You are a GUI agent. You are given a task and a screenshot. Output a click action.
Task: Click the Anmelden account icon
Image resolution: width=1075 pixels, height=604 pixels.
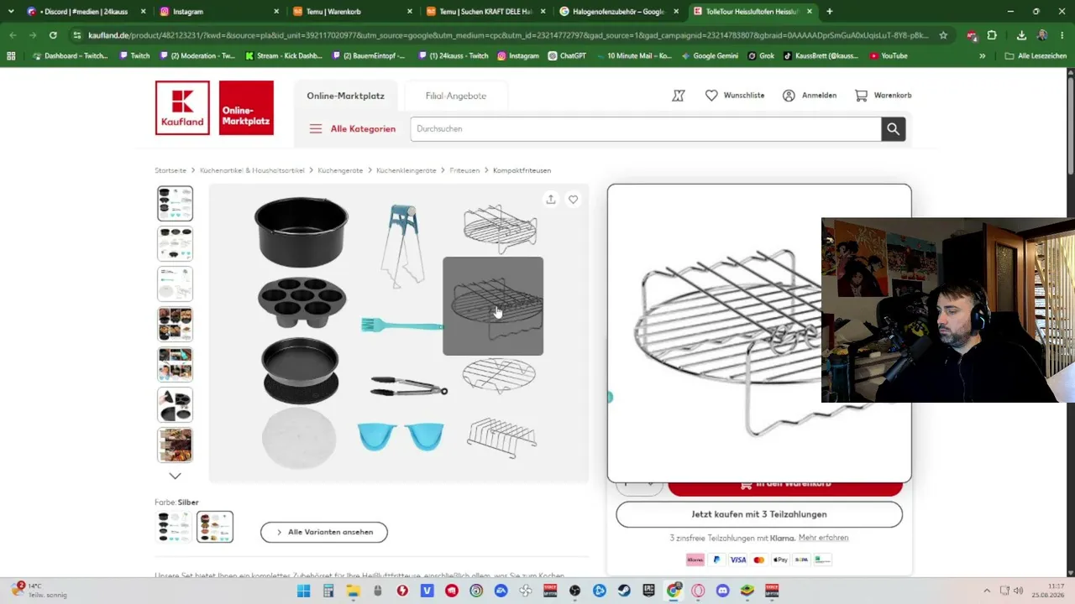789,96
